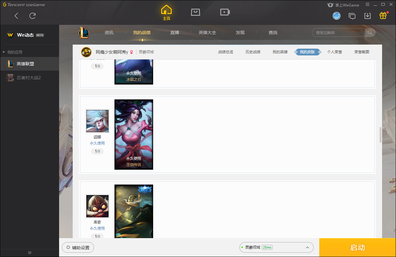Switch to 战绩总览 subtab
396x257 pixels.
226,52
